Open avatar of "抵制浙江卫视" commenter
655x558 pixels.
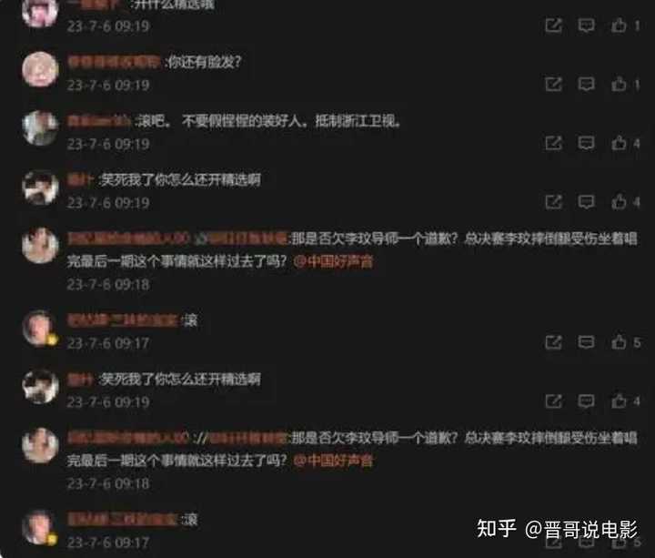coord(40,128)
